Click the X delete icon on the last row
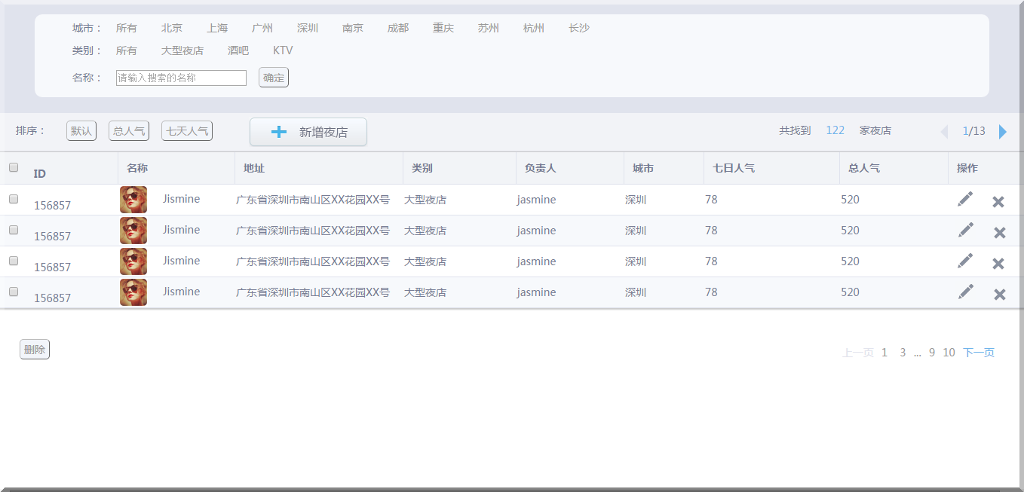Image resolution: width=1024 pixels, height=492 pixels. coord(998,293)
